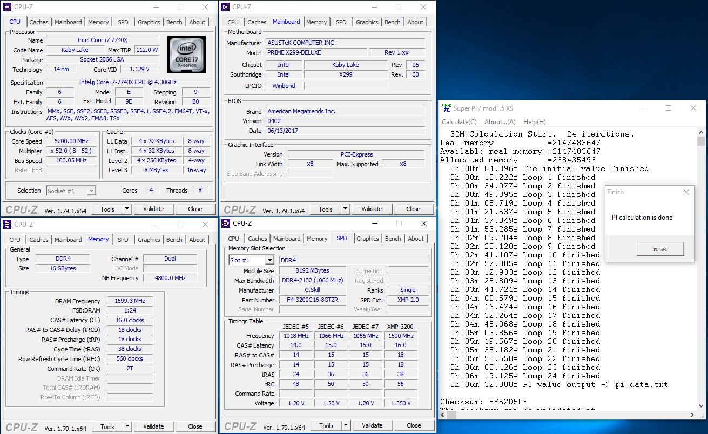
Task: Close the Finish dialog with its X
Action: pos(686,192)
